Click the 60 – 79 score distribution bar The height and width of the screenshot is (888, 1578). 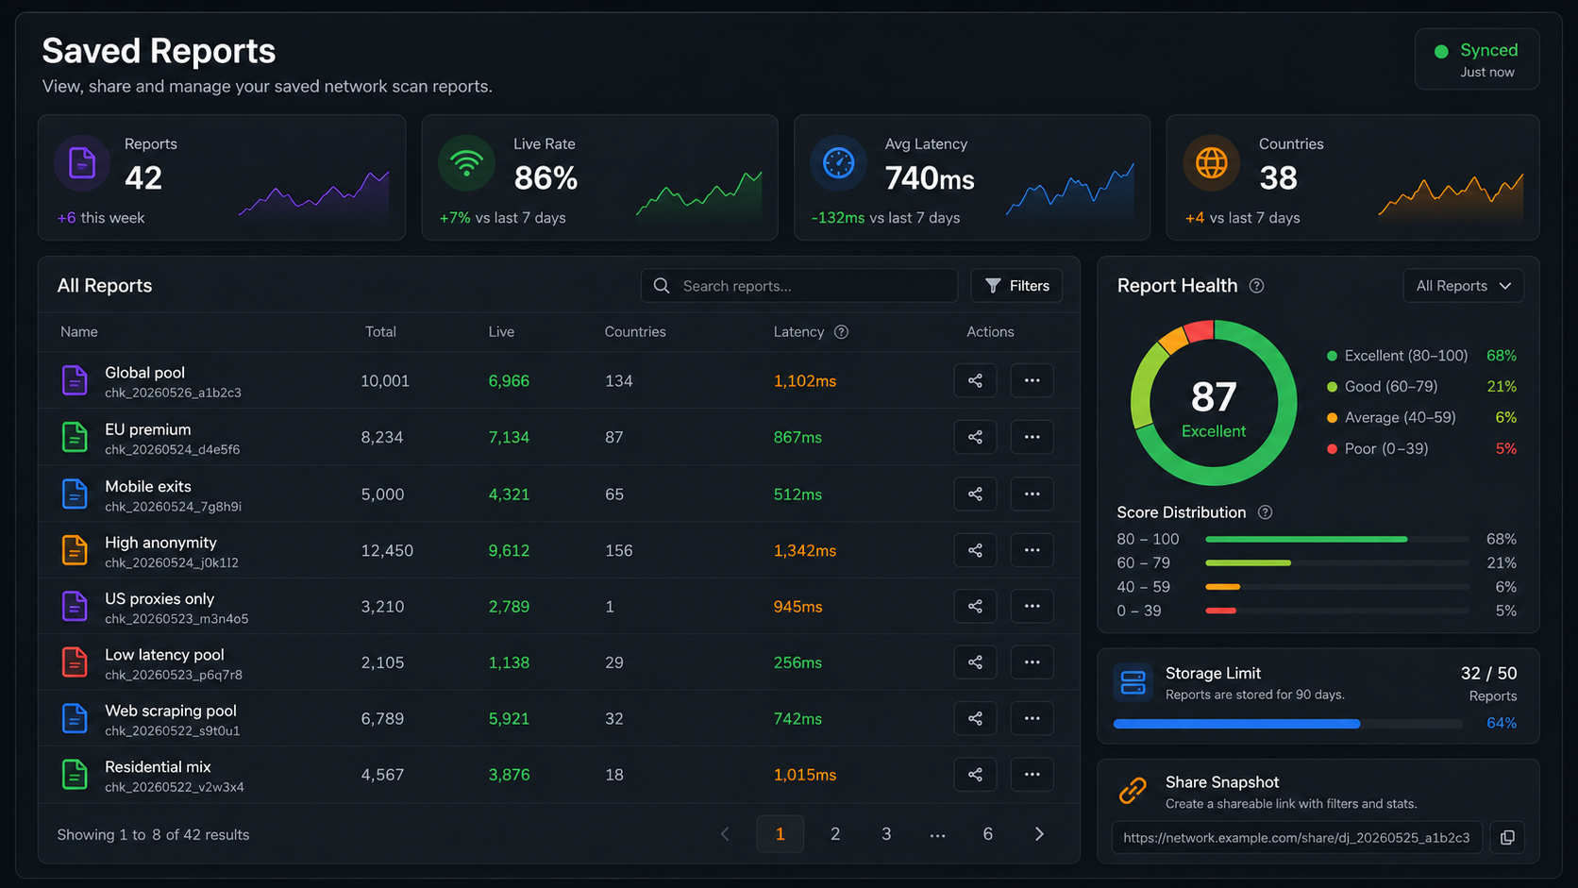click(x=1337, y=562)
